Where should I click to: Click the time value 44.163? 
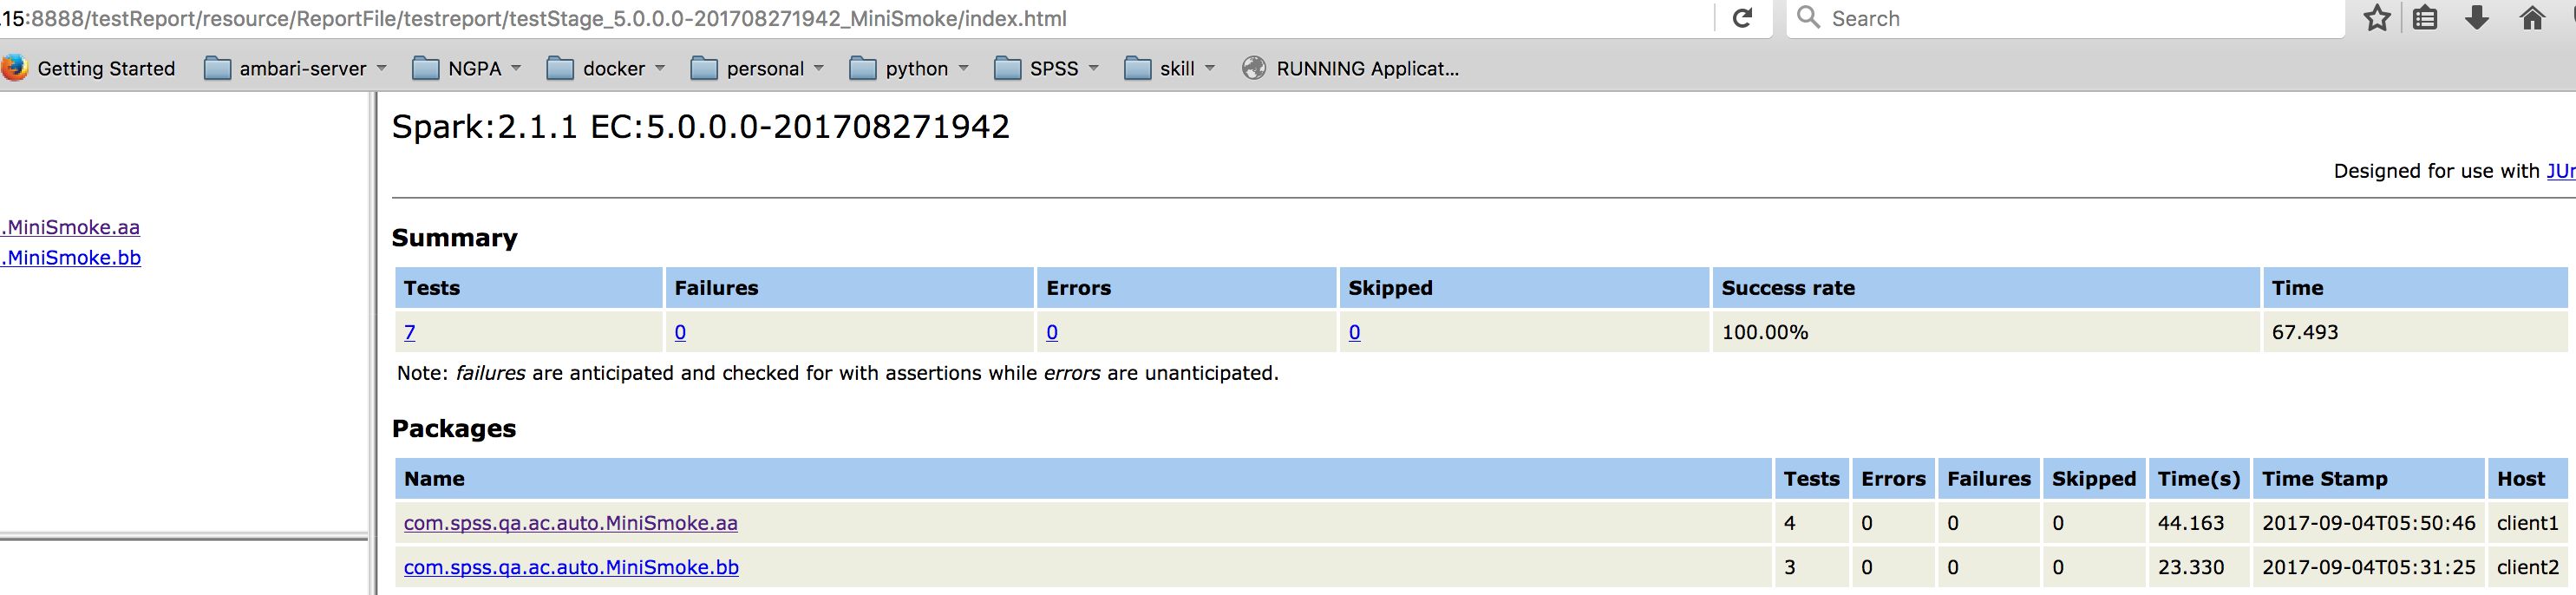coord(2191,523)
